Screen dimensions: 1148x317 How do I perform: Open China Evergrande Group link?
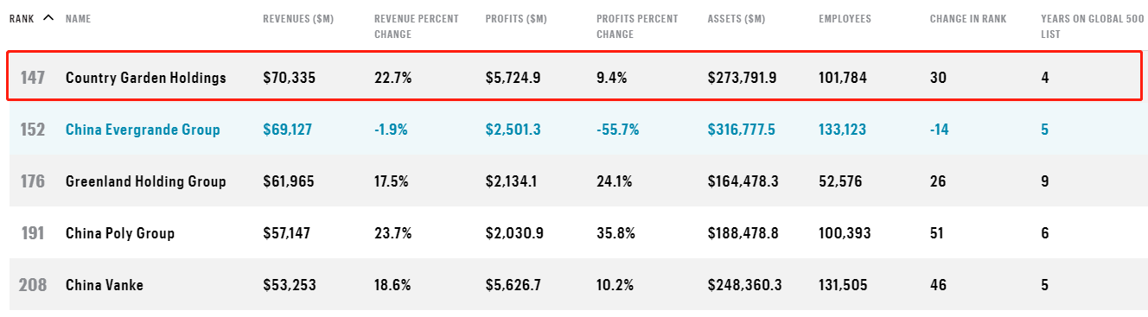143,130
